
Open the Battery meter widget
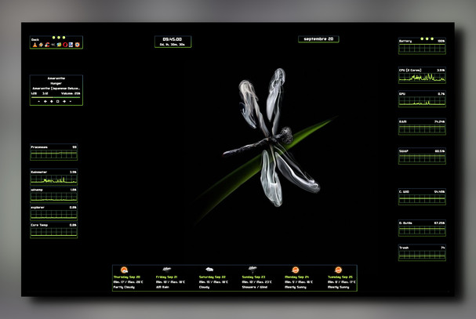422,46
